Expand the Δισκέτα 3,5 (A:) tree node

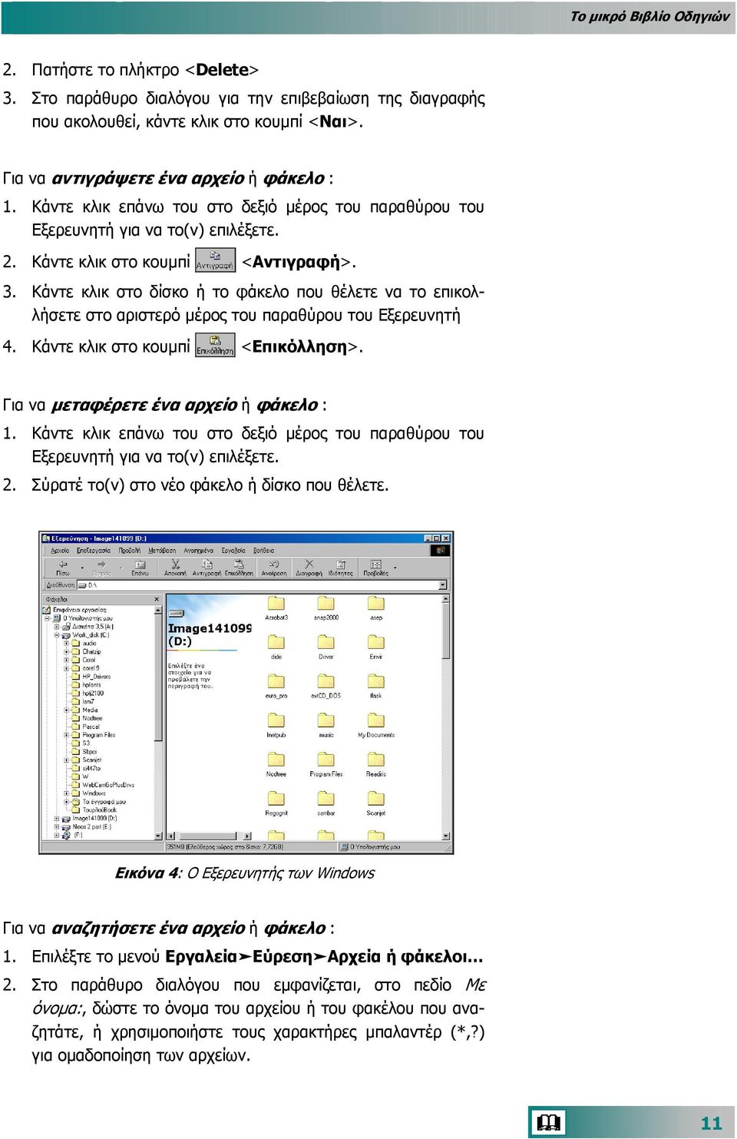57,627
